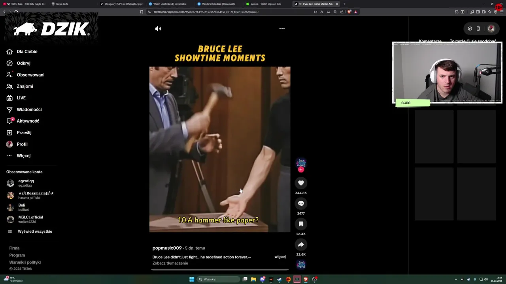Click the DZIK logo banner
Viewport: 506px width, 284px height.
[51, 28]
